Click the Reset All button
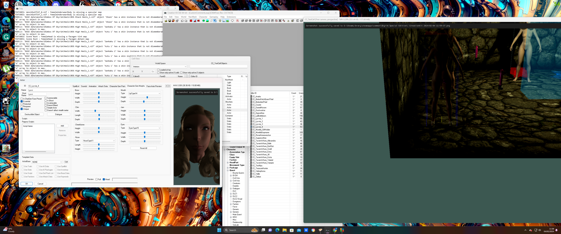Screen dimensions: 561x234 [x=143, y=148]
